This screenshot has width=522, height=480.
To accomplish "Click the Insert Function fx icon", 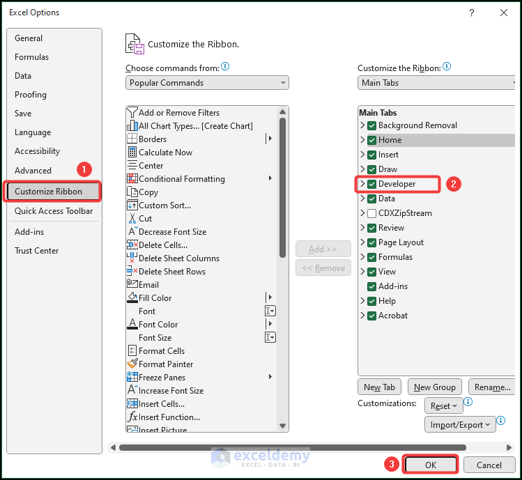I will pos(132,417).
